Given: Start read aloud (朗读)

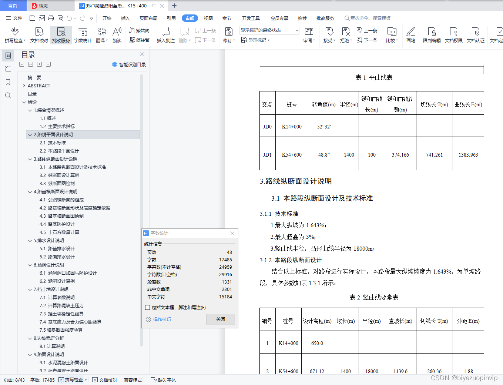Looking at the screenshot, I should coord(117,35).
